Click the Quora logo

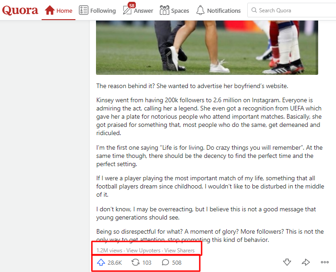point(20,10)
